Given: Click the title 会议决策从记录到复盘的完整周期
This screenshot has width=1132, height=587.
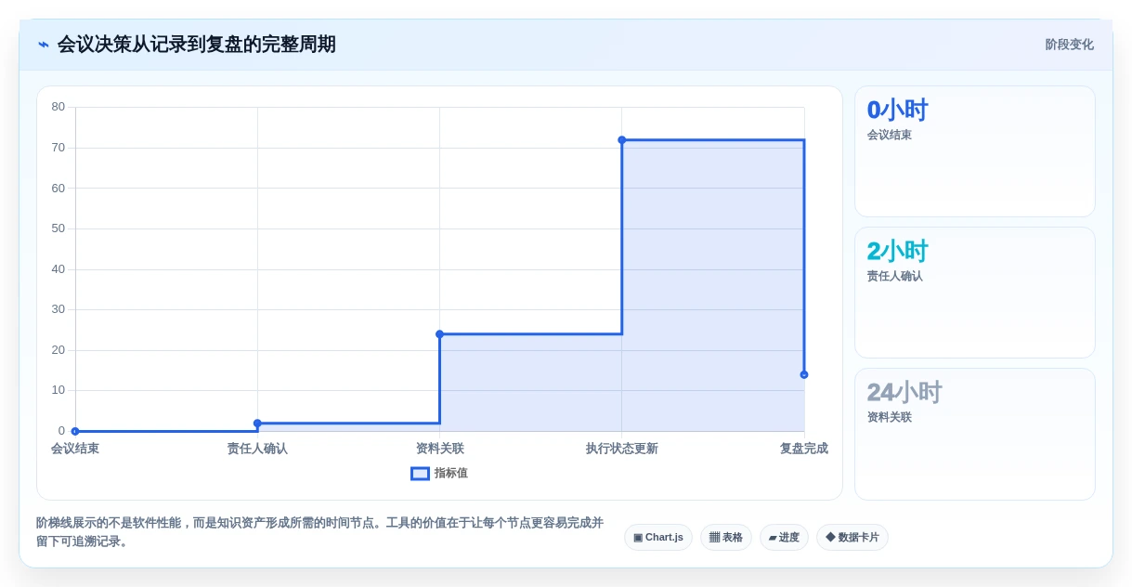Looking at the screenshot, I should (197, 45).
